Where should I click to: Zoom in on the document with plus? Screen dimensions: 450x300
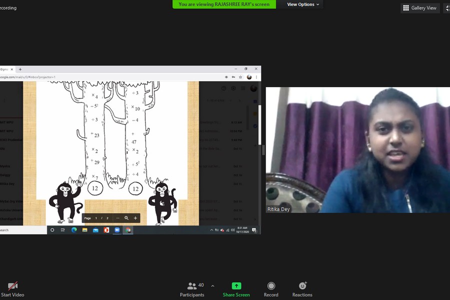point(135,218)
